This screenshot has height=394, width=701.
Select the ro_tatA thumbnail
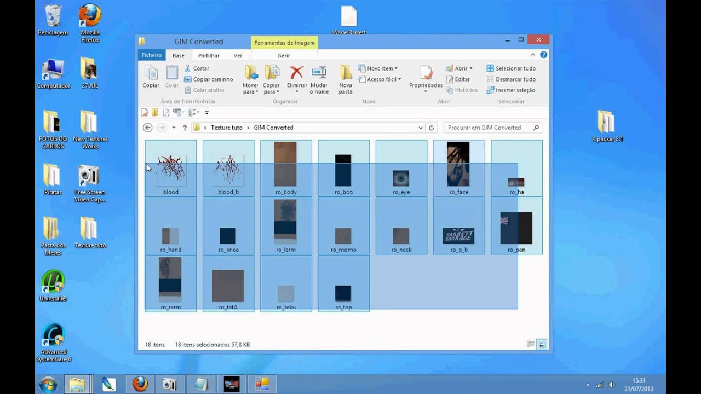click(x=228, y=283)
